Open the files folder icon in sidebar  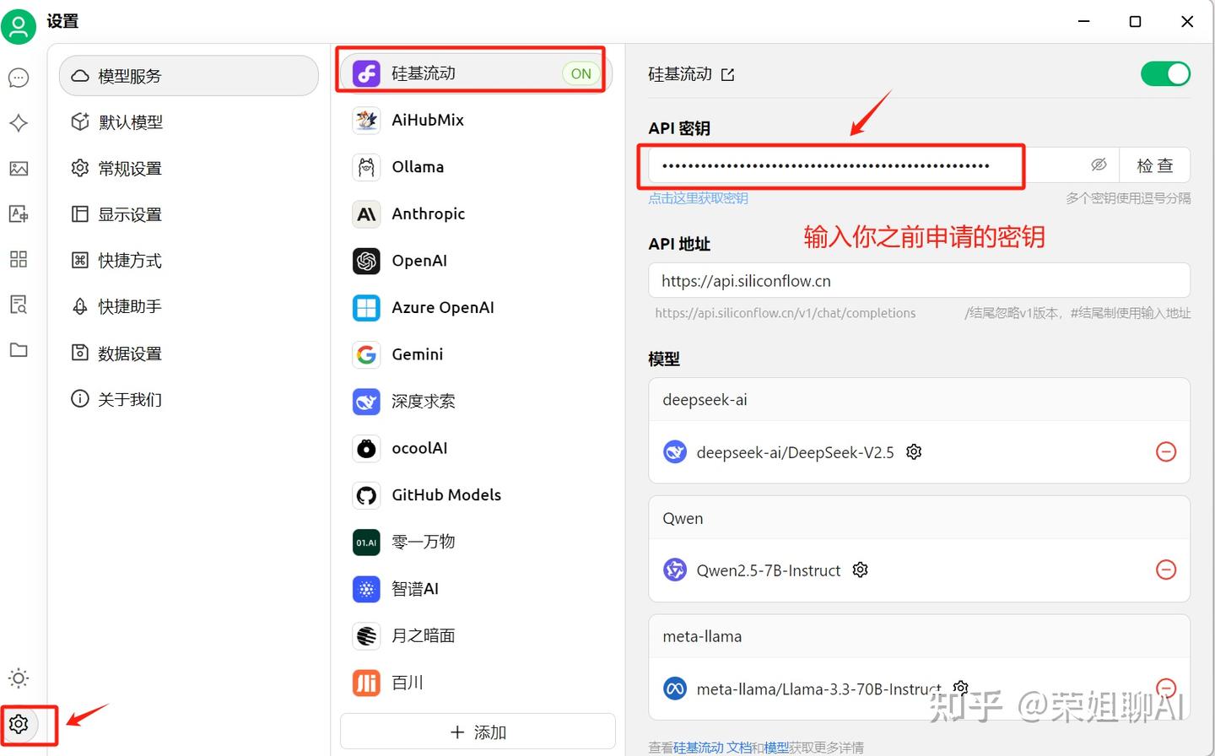(19, 349)
